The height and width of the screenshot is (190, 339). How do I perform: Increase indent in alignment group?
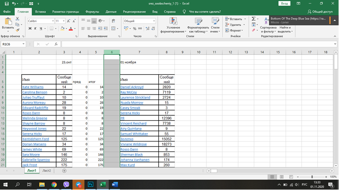105,28
